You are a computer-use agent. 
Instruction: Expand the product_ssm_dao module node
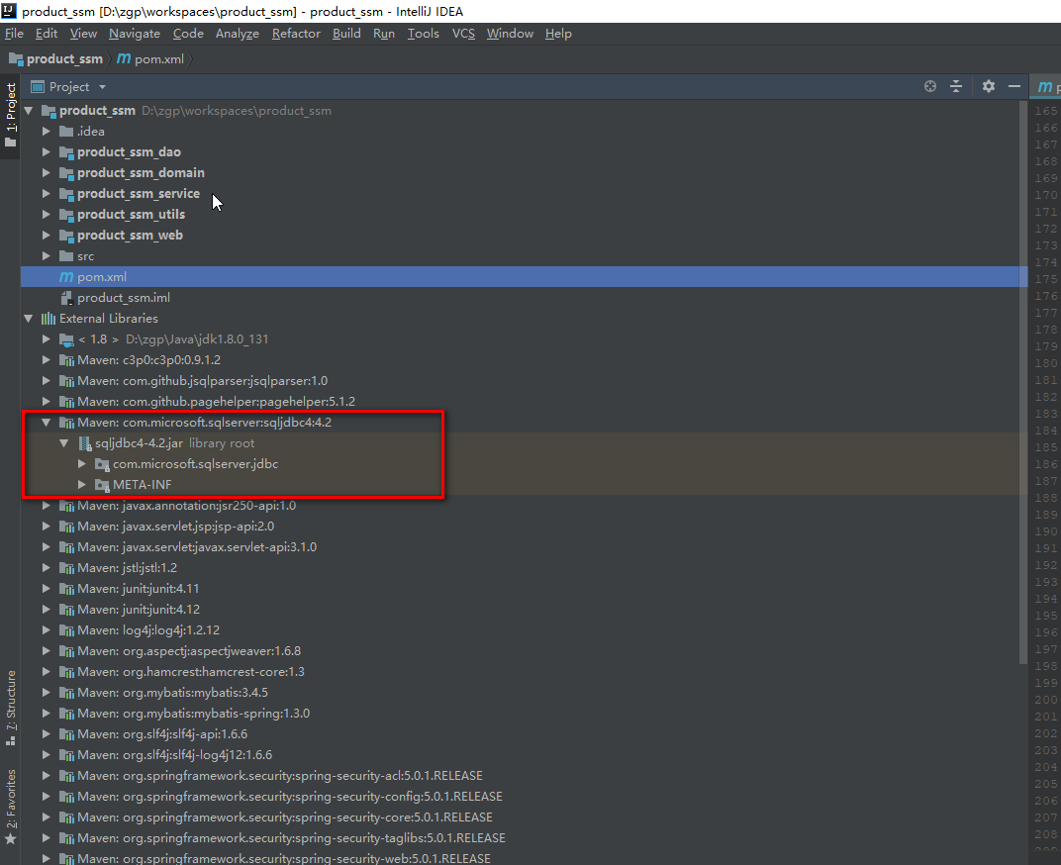(46, 151)
